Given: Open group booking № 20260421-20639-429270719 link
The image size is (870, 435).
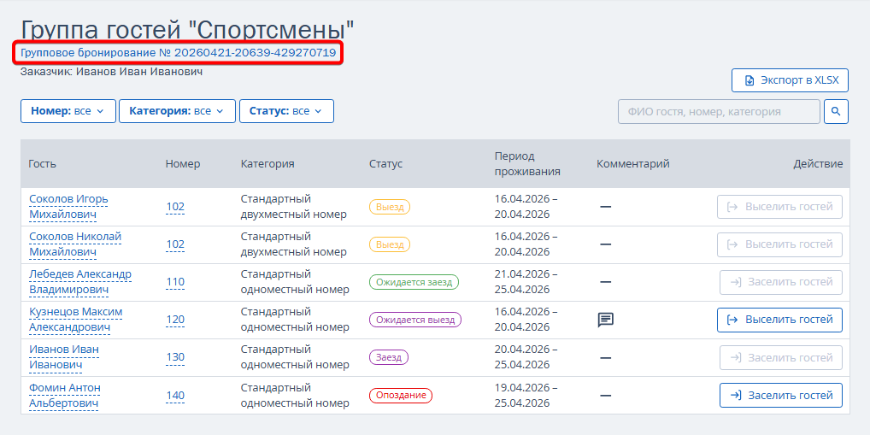Looking at the screenshot, I should point(178,53).
